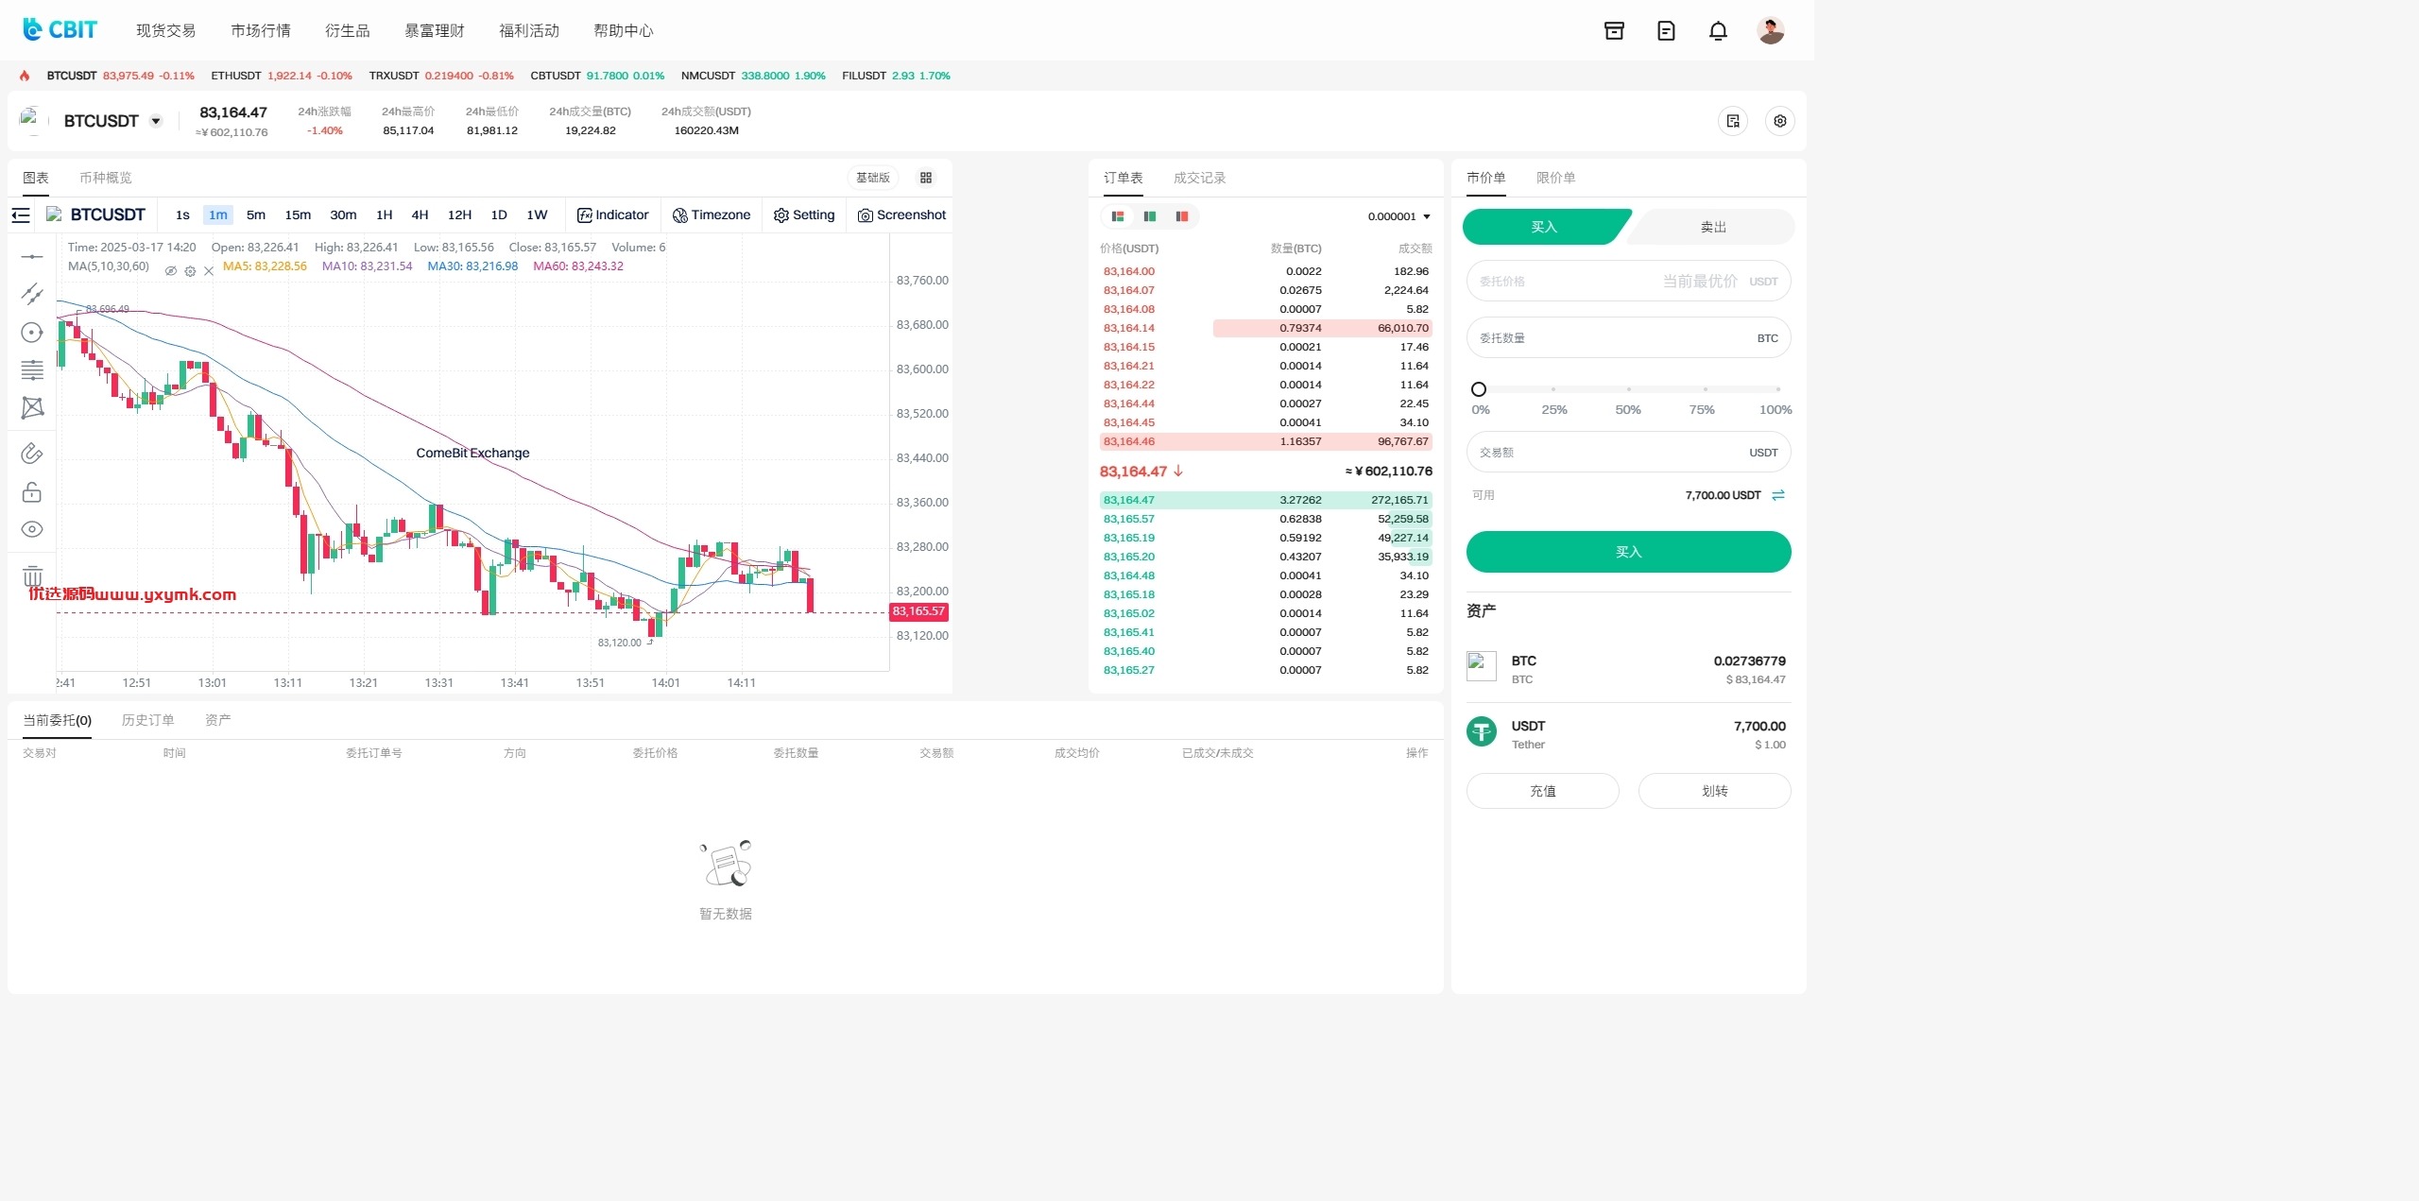Open the notification bell icon
The height and width of the screenshot is (1201, 2419).
[x=1718, y=31]
